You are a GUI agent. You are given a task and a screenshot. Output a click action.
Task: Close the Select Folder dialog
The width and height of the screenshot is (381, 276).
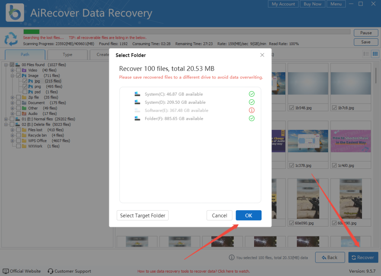click(262, 55)
